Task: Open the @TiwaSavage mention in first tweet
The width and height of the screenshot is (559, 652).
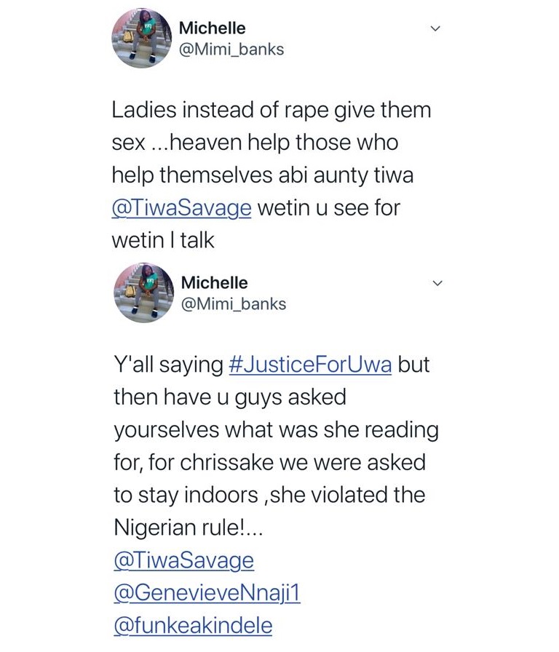Action: tap(181, 208)
